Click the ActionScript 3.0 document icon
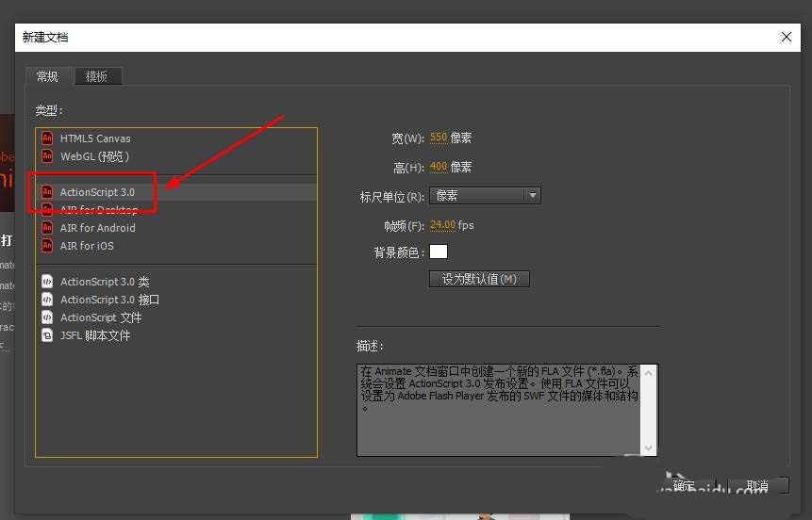The width and height of the screenshot is (812, 520). tap(47, 192)
